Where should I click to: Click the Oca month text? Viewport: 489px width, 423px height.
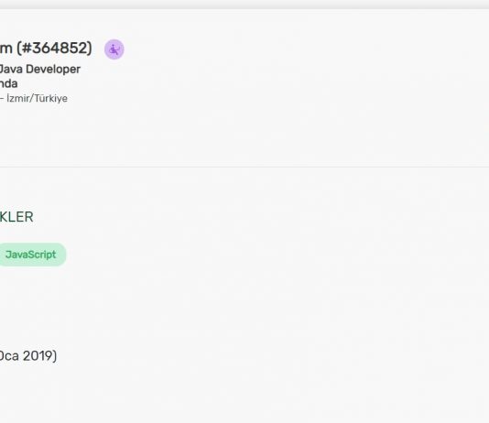pos(9,355)
